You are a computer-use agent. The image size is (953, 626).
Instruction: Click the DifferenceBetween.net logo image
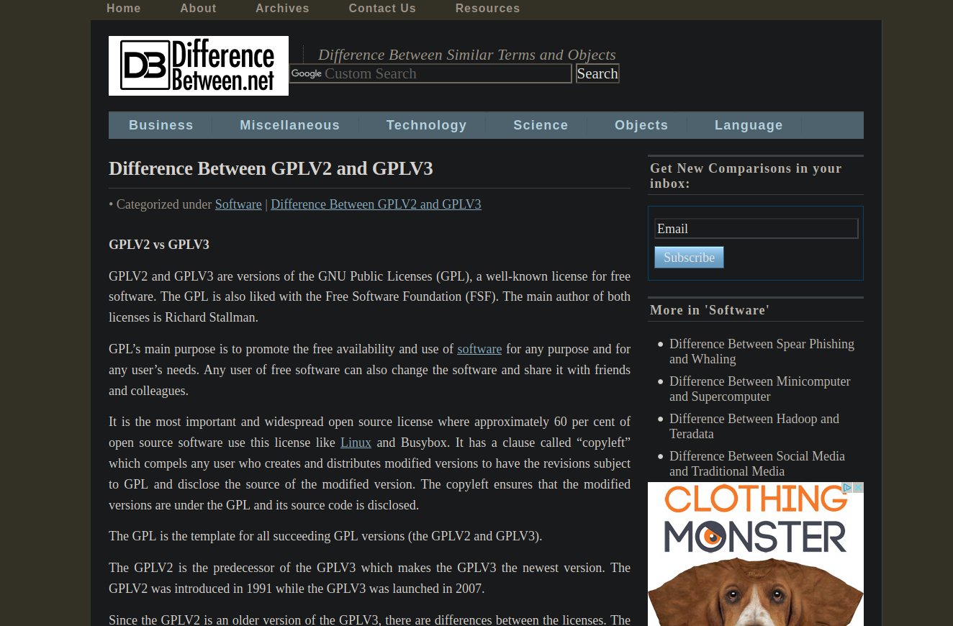coord(198,65)
